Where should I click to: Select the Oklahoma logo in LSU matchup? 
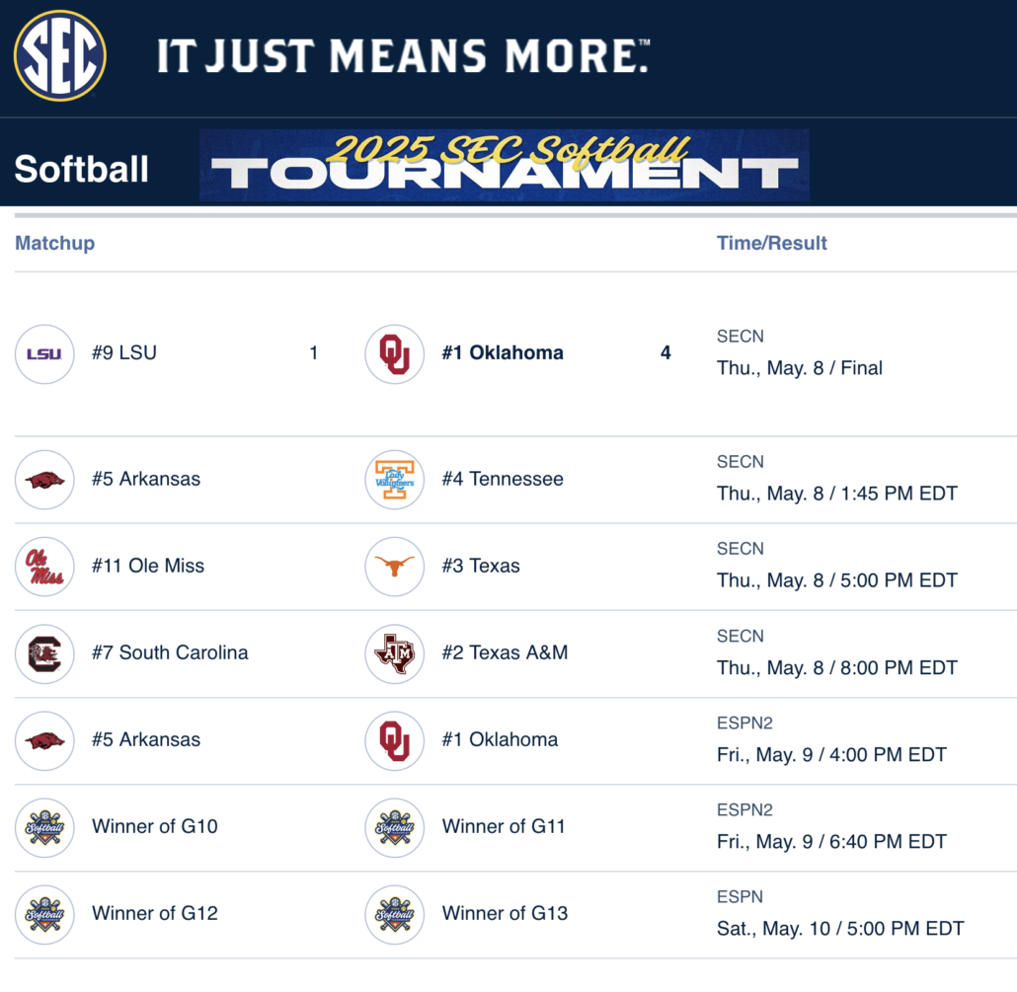[x=394, y=354]
